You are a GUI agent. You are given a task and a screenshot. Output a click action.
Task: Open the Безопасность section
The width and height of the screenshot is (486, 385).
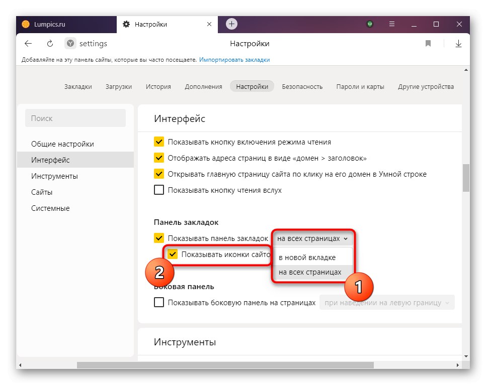click(x=302, y=86)
